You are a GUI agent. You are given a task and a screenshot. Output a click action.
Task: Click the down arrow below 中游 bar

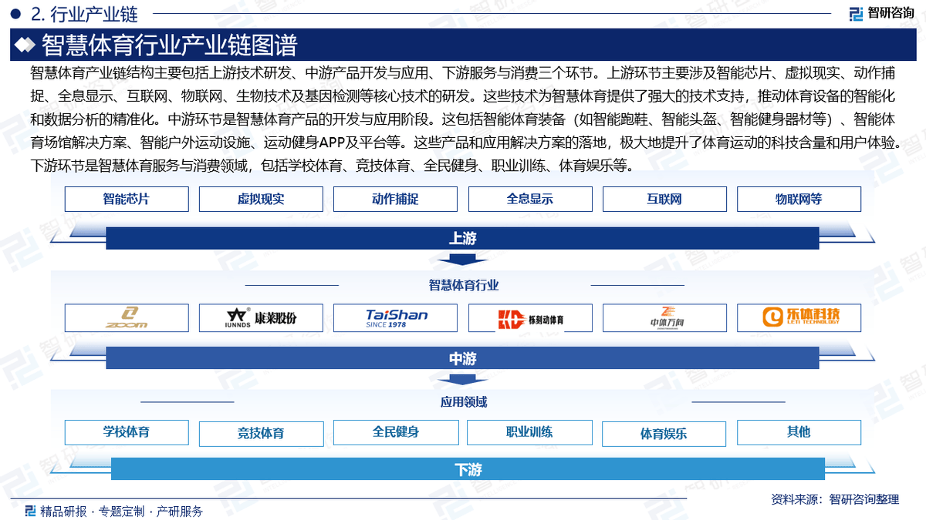462,379
